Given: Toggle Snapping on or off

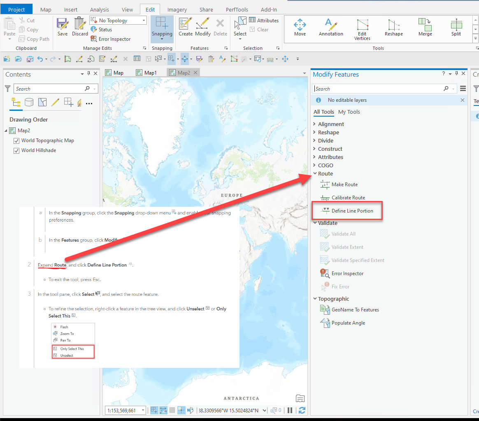Looking at the screenshot, I should pos(162,27).
